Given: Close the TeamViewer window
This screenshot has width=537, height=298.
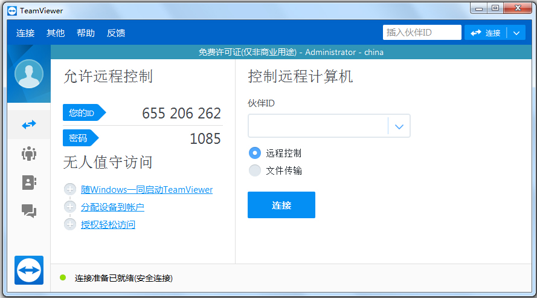Looking at the screenshot, I should tap(518, 8).
